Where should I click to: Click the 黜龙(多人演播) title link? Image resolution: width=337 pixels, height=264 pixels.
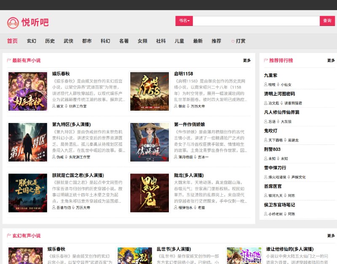189,175
